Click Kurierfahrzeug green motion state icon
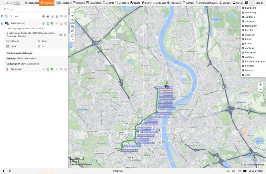Screen dimensions: 266x174 point(48,23)
